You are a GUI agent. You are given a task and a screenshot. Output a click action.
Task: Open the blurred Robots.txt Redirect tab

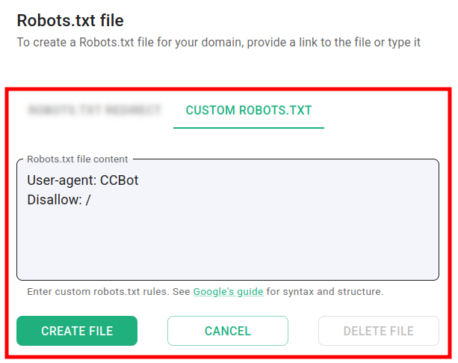[94, 111]
